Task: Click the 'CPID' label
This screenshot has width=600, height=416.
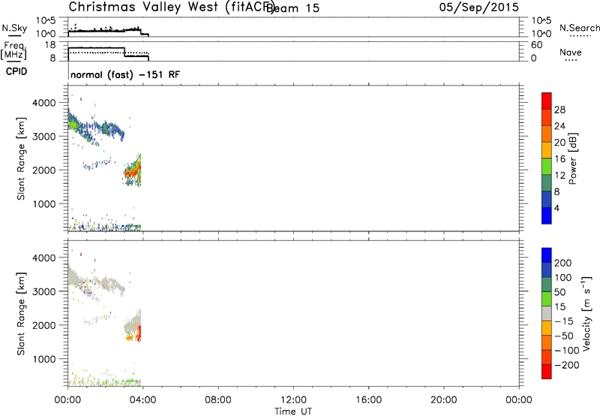Action: pos(16,71)
